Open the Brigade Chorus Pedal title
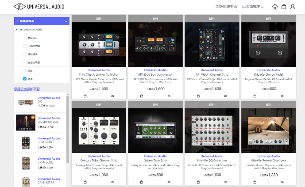The width and height of the screenshot is (305, 187). tap(268, 74)
